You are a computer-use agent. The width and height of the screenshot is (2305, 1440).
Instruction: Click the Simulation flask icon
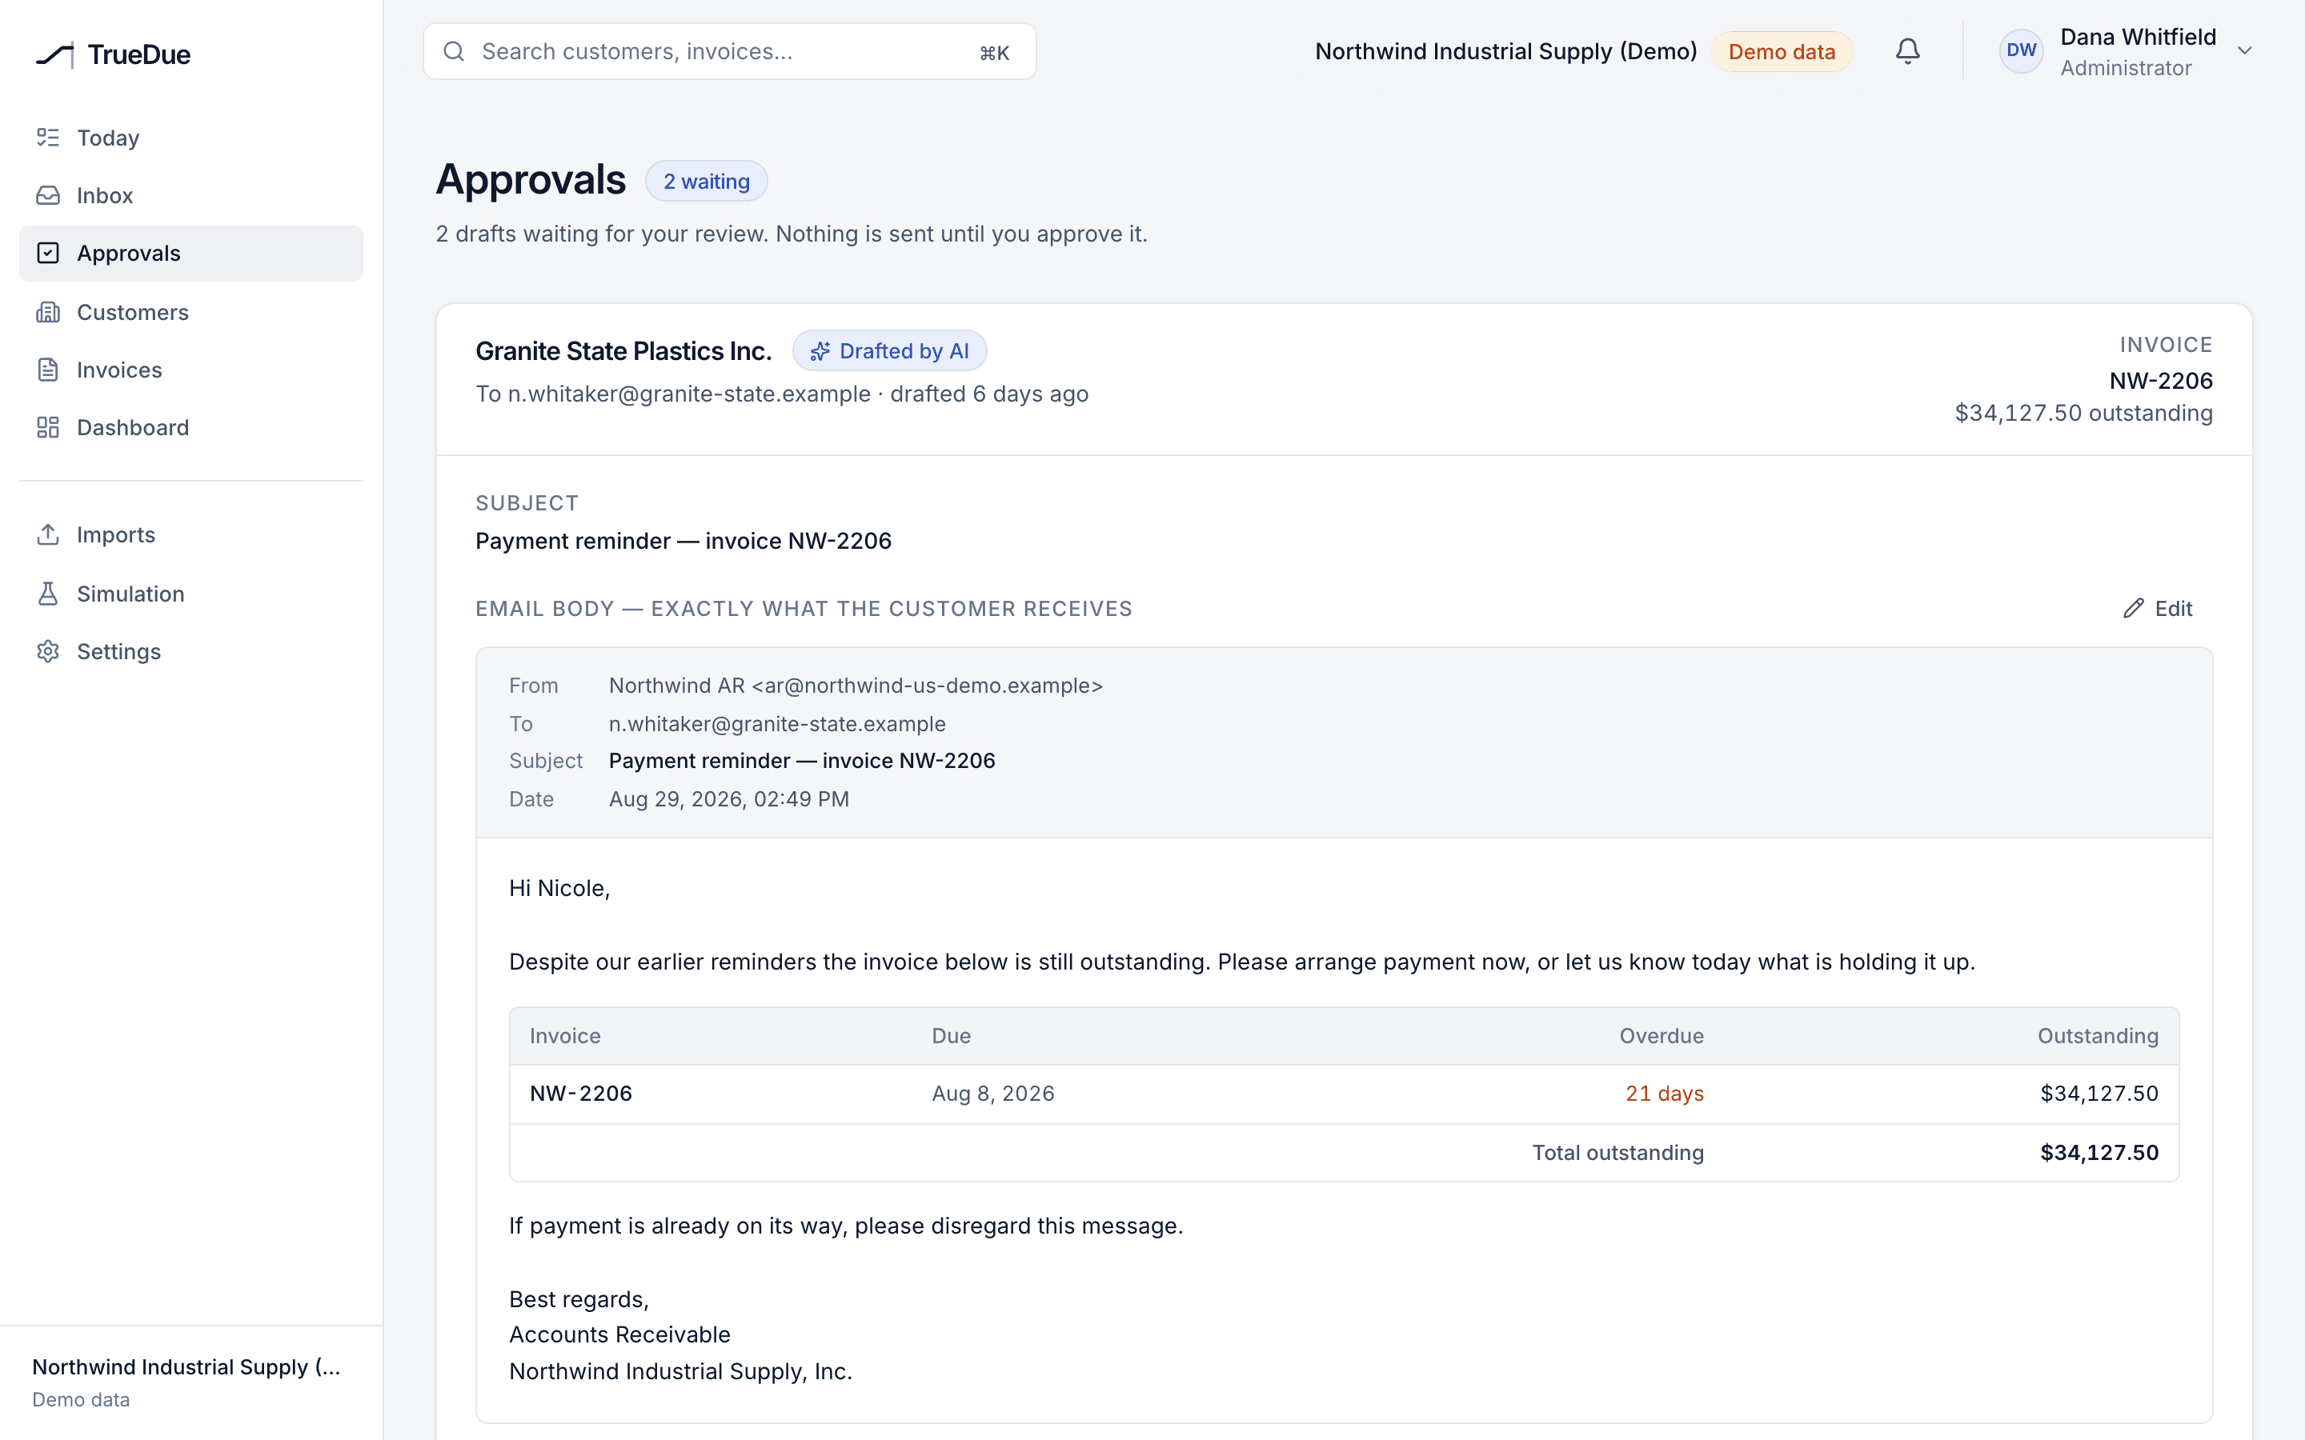pyautogui.click(x=48, y=594)
